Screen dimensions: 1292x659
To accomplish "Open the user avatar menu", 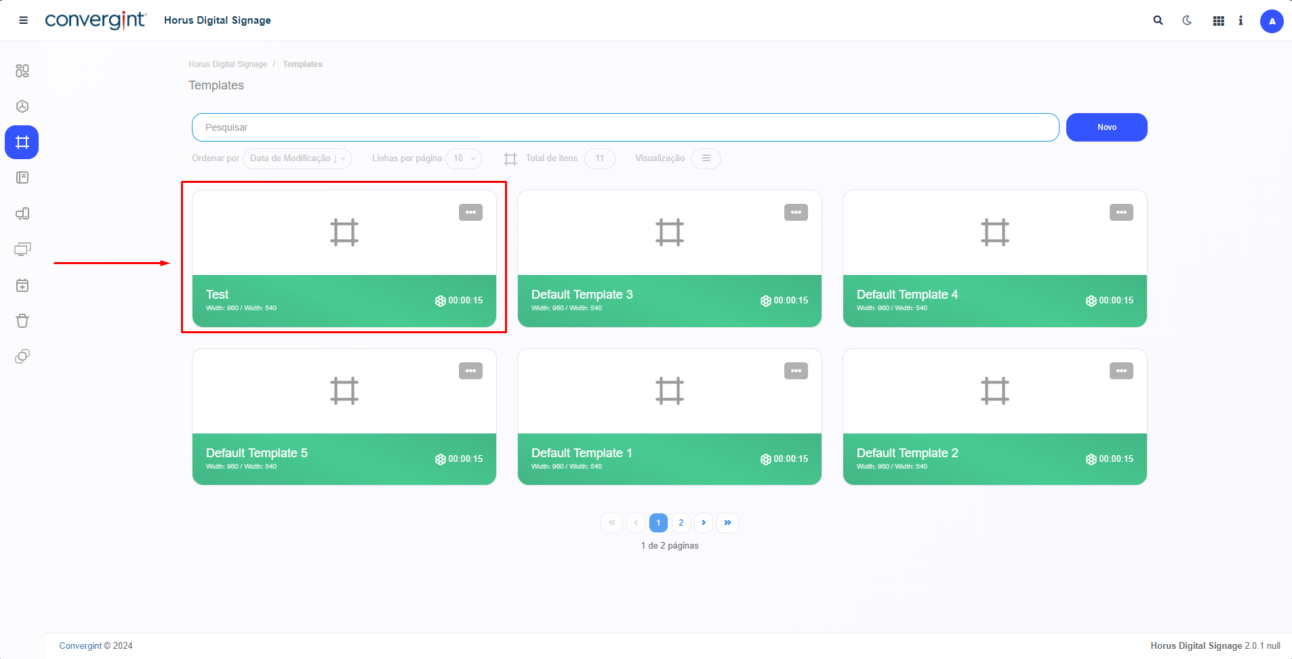I will click(x=1271, y=21).
